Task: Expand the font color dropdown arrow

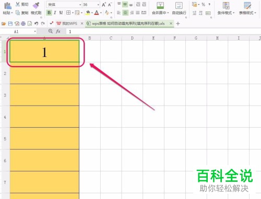Action: 101,13
